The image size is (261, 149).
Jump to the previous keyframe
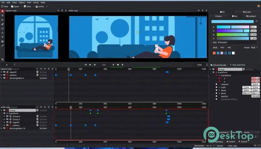coord(86,65)
